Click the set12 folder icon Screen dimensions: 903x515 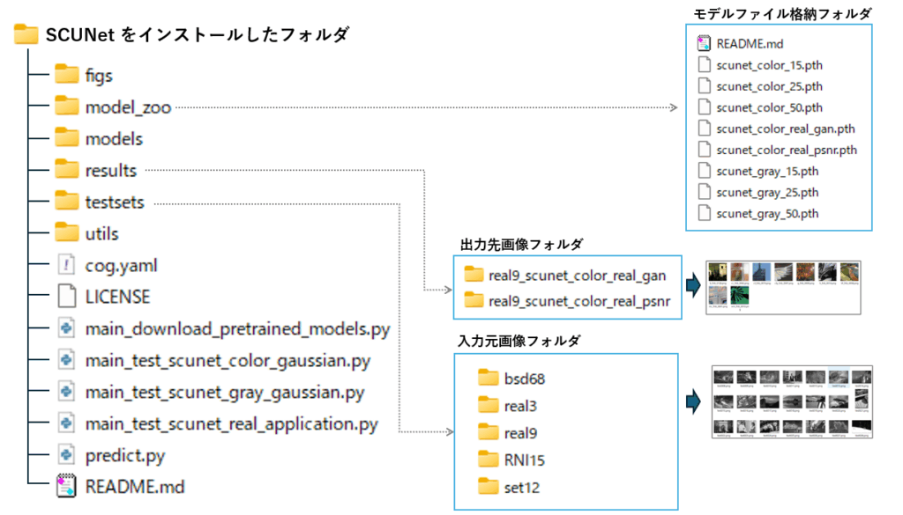pyautogui.click(x=489, y=486)
